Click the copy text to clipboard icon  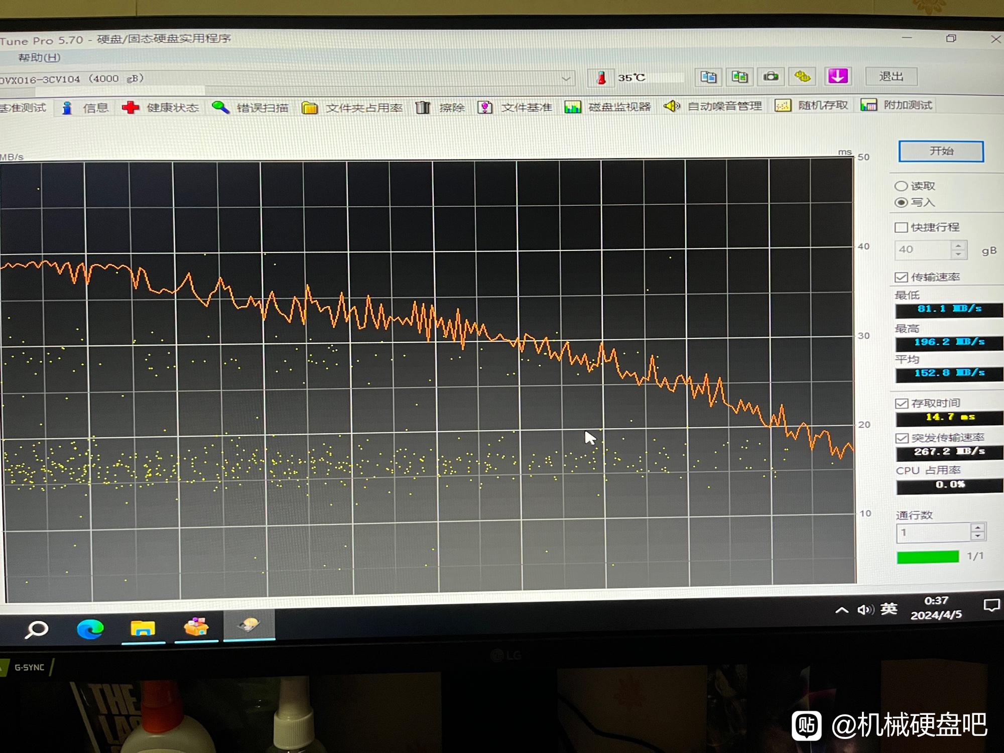point(708,77)
